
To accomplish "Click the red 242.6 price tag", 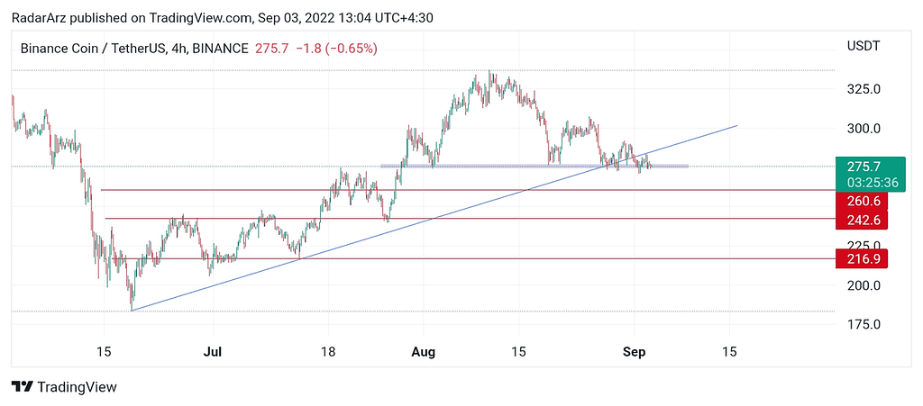I will pyautogui.click(x=864, y=221).
